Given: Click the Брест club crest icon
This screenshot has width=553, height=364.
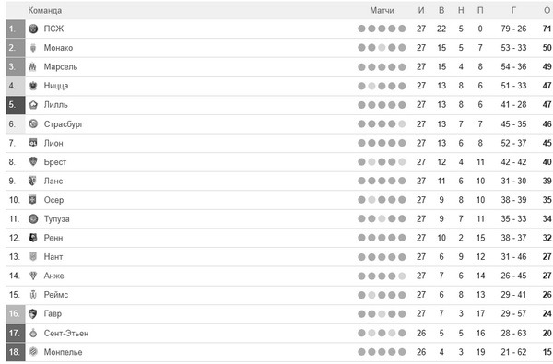Looking at the screenshot, I should [33, 162].
